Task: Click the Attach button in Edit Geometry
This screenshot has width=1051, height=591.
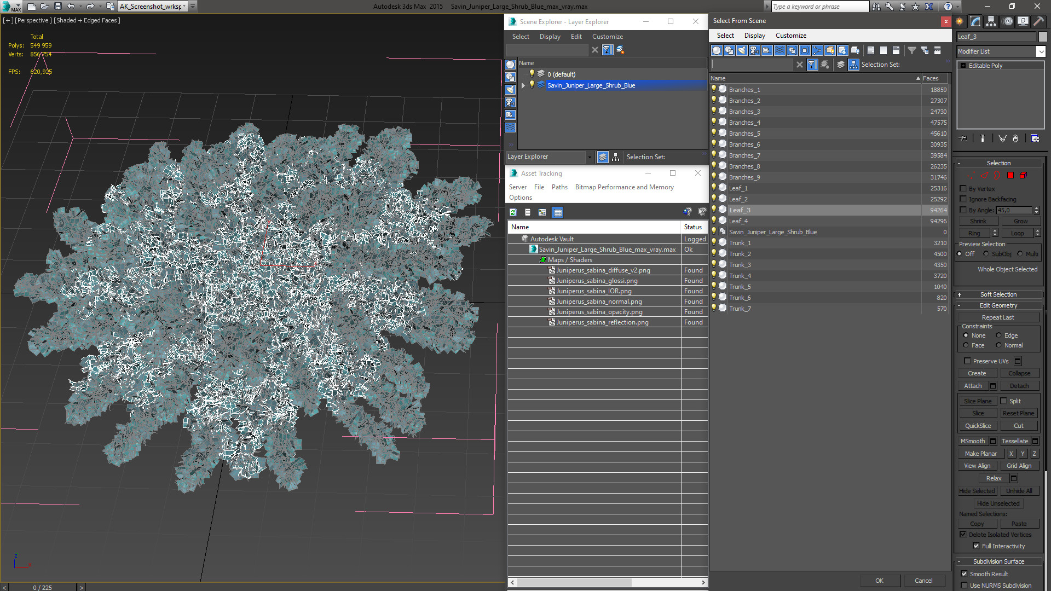Action: (x=973, y=385)
